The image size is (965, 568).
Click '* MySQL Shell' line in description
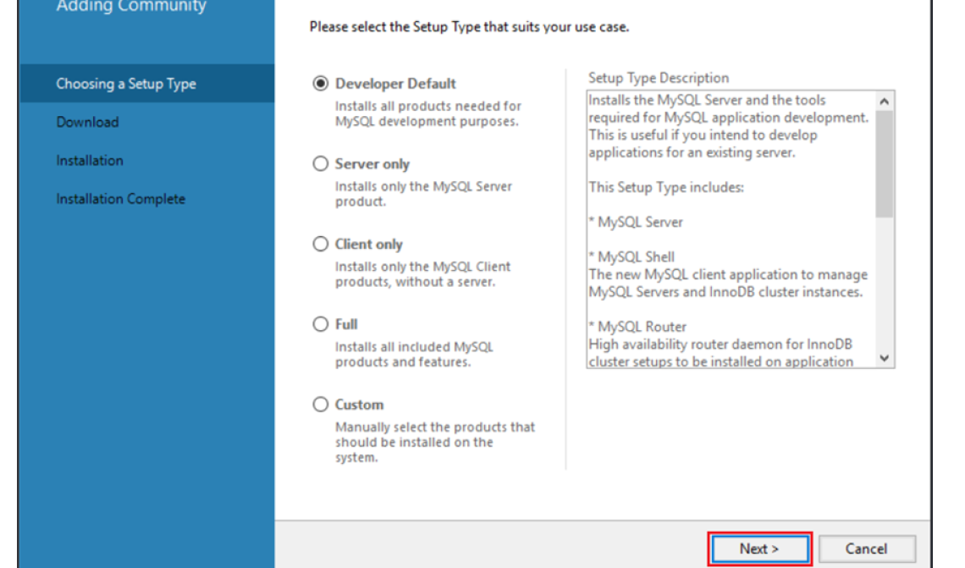[631, 256]
